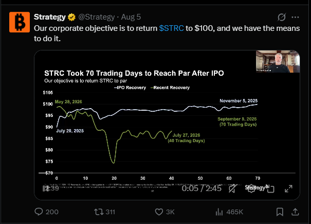Click the speaker webcam thumbnail in video
The height and width of the screenshot is (224, 311).
(278, 61)
